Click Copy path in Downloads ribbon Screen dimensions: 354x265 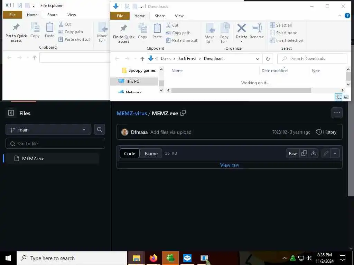tap(178, 33)
